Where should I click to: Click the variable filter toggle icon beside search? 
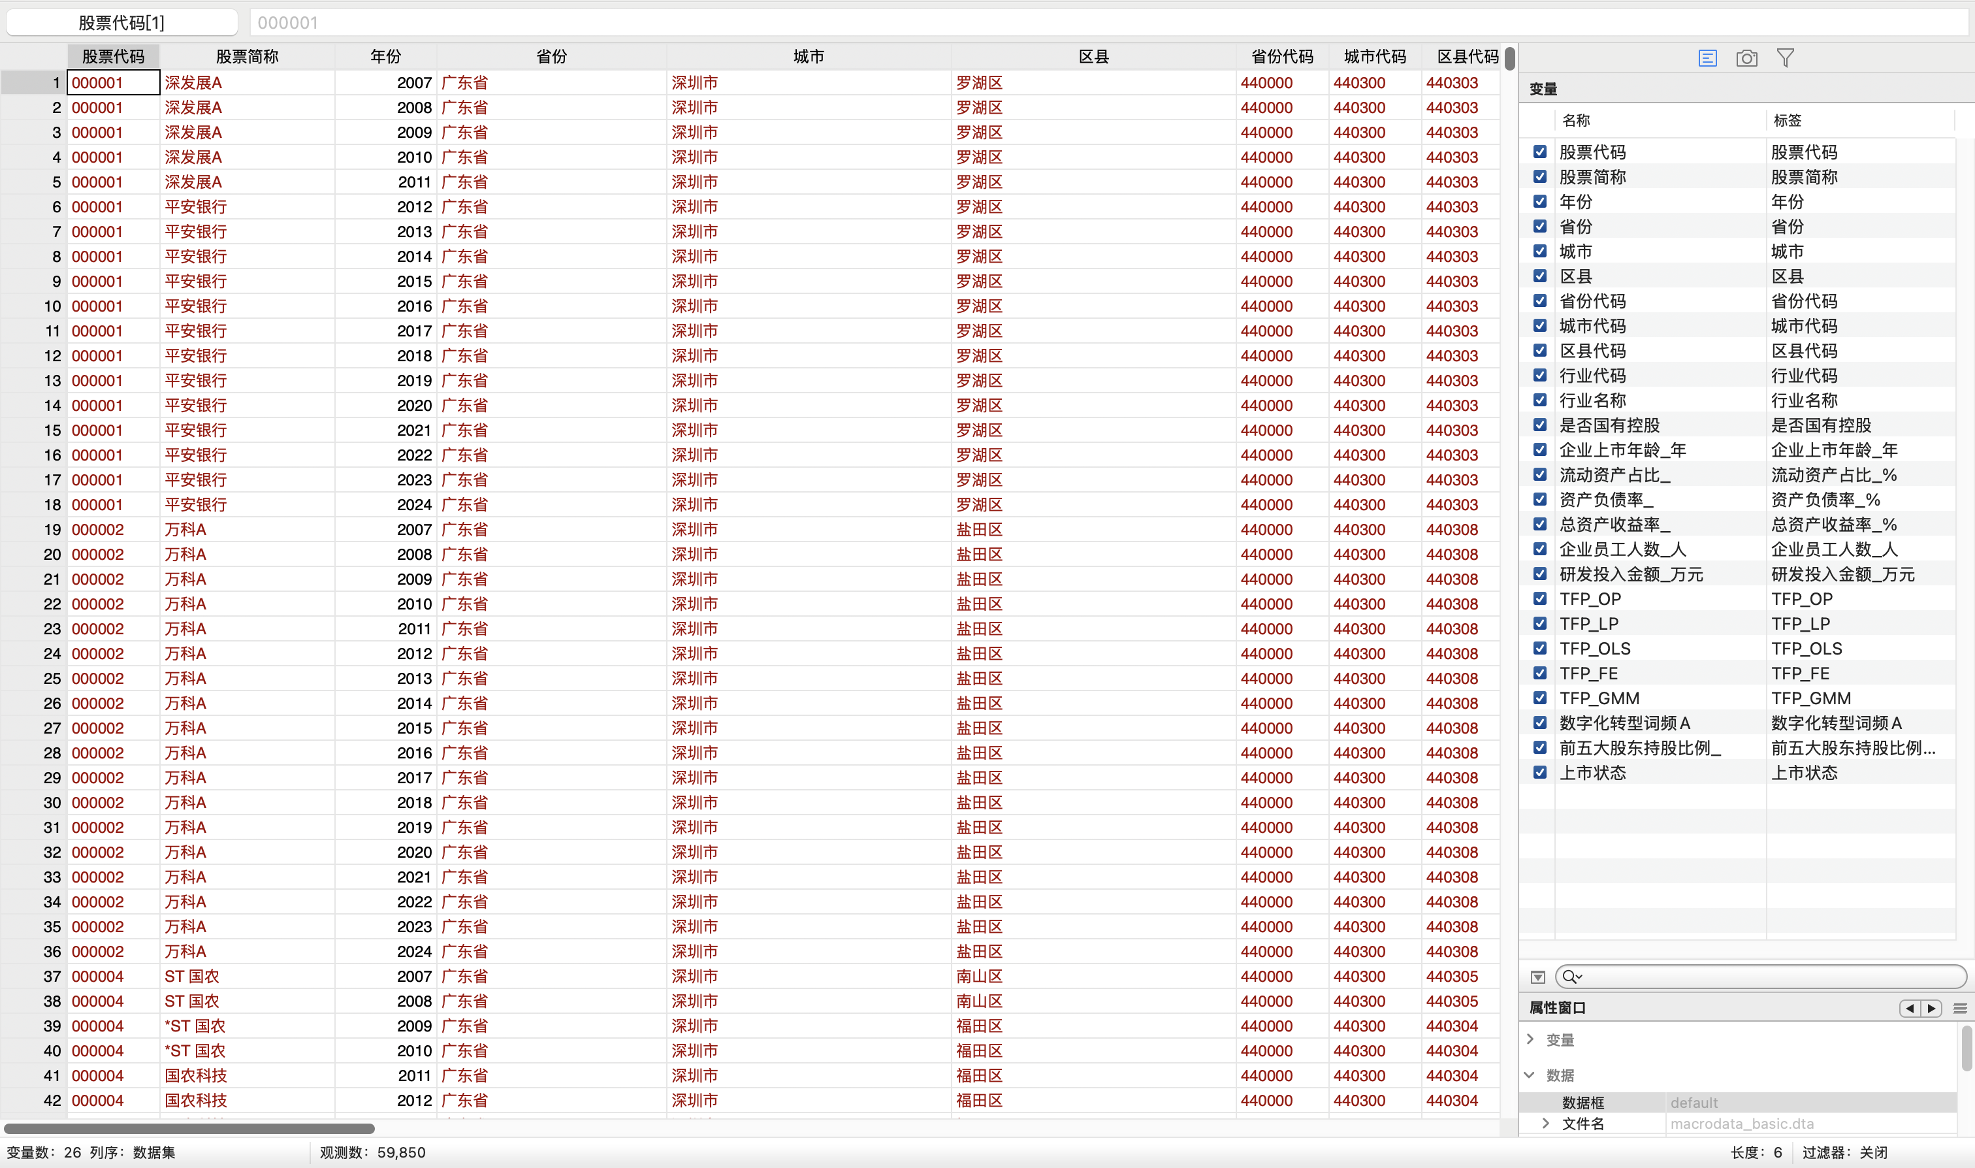click(1537, 977)
